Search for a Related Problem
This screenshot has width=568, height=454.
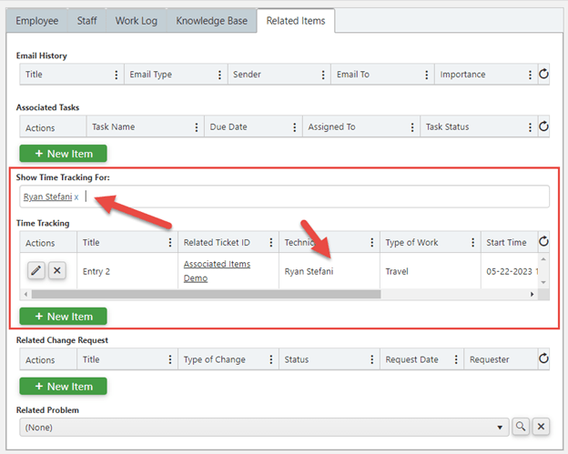[521, 427]
